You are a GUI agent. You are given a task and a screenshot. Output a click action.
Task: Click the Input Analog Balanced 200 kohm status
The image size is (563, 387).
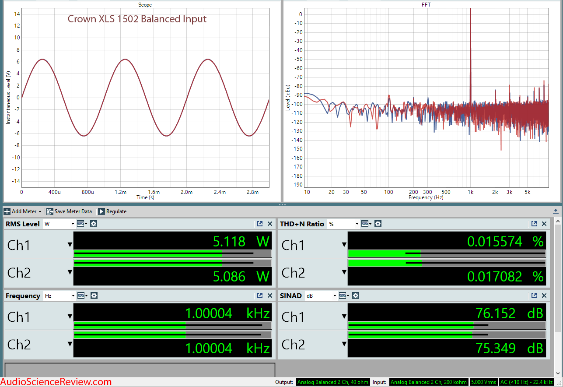point(429,382)
